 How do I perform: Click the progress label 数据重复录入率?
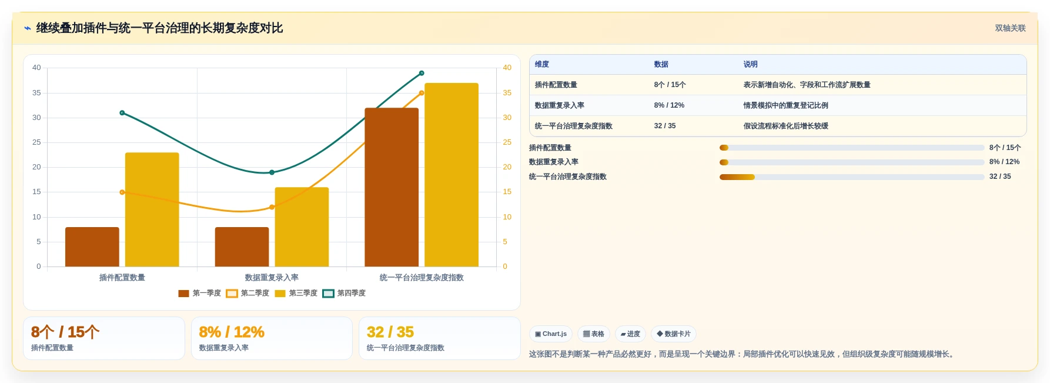click(554, 162)
